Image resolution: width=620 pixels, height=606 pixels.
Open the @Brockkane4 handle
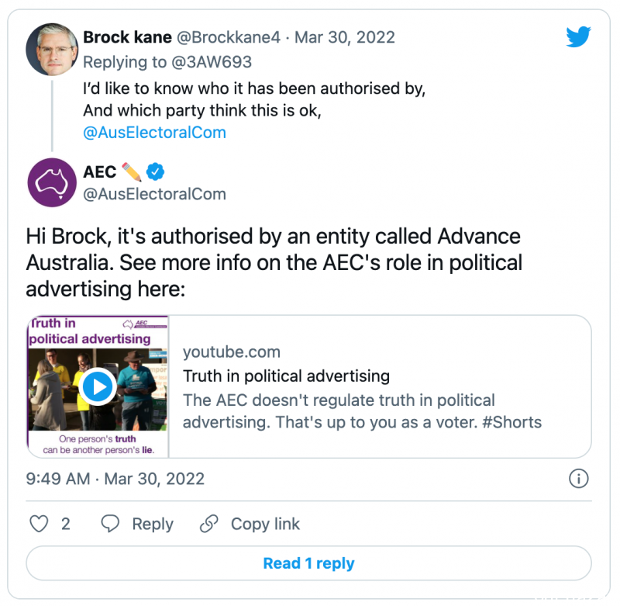tap(228, 37)
